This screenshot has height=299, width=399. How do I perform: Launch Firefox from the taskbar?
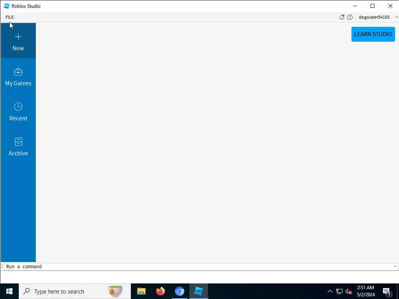pyautogui.click(x=160, y=291)
